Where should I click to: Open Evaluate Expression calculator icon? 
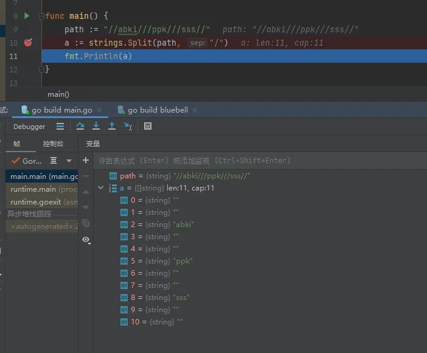click(x=148, y=126)
